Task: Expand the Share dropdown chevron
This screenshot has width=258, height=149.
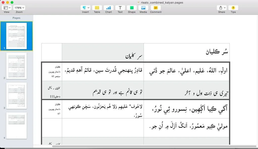Action: pos(225,7)
